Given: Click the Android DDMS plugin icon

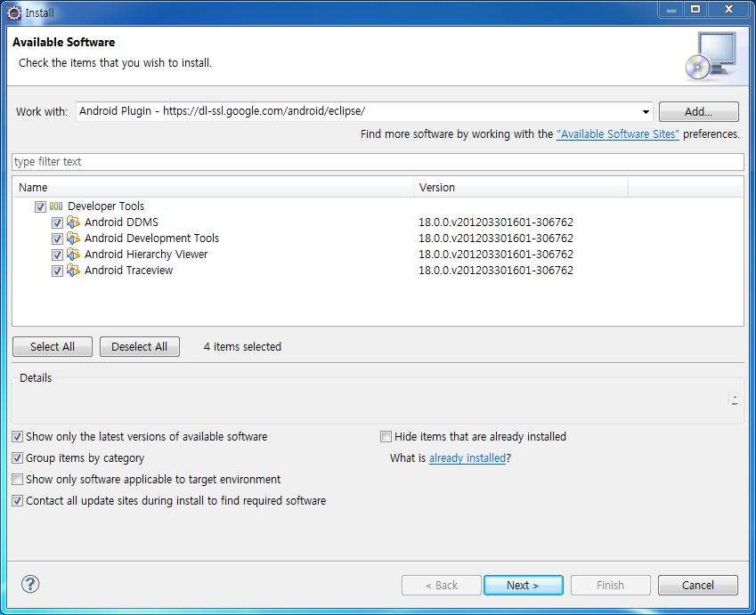Looking at the screenshot, I should pos(73,223).
